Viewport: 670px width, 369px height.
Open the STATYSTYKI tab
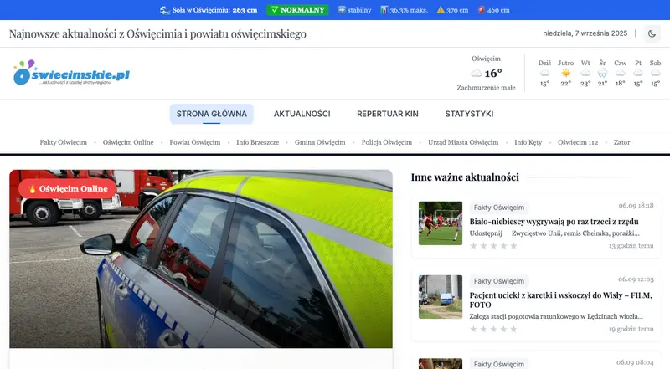[469, 114]
